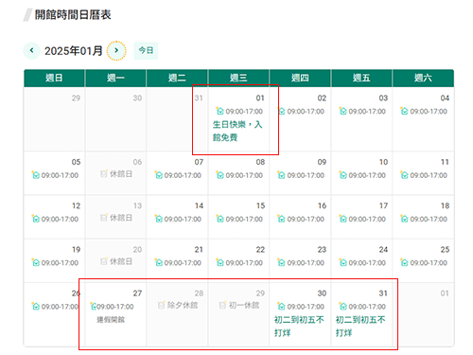The image size is (473, 355).
Task: Click the 09:00-17:00 hours on day 26
Action: pyautogui.click(x=60, y=307)
